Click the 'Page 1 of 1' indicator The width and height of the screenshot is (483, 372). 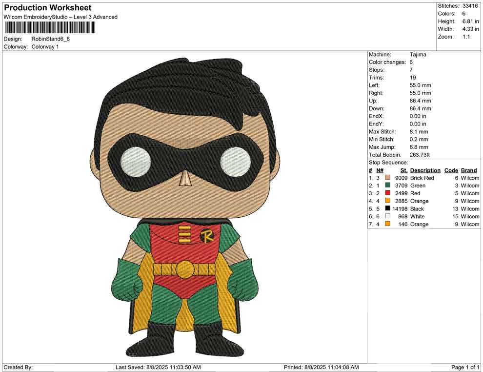[465, 367]
